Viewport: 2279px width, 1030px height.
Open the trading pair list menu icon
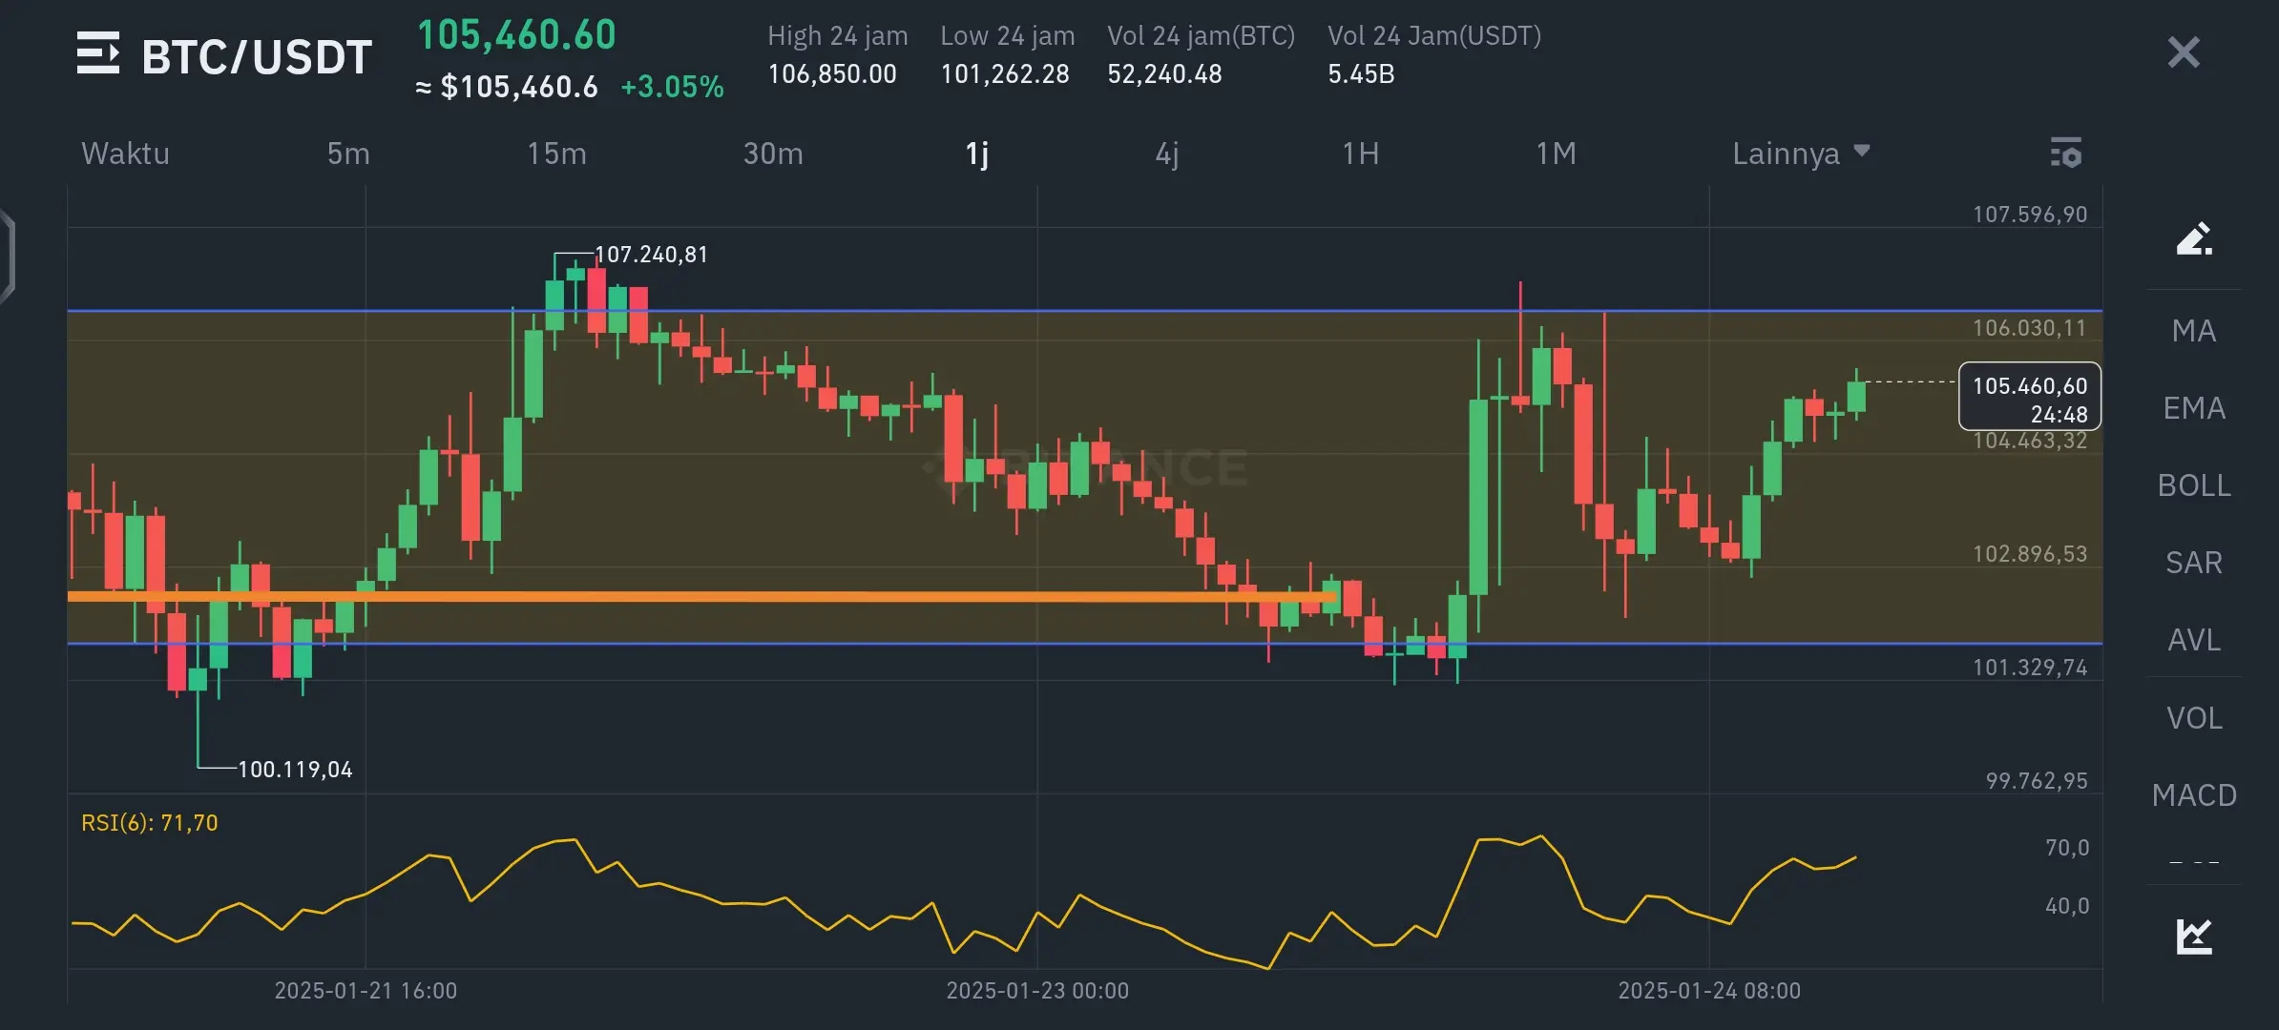click(97, 53)
